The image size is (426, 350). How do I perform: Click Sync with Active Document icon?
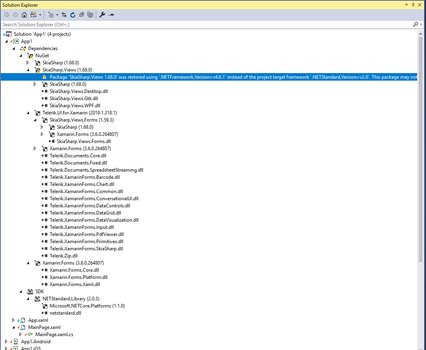tap(64, 15)
